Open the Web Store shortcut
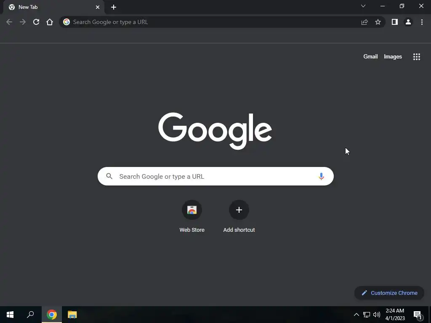 pos(192,216)
